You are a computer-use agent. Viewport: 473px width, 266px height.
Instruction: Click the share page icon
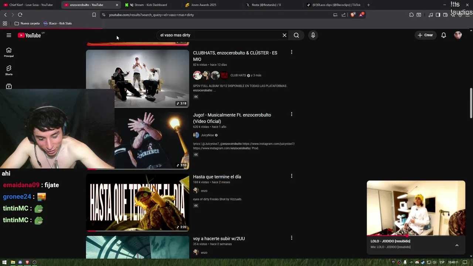pyautogui.click(x=344, y=15)
